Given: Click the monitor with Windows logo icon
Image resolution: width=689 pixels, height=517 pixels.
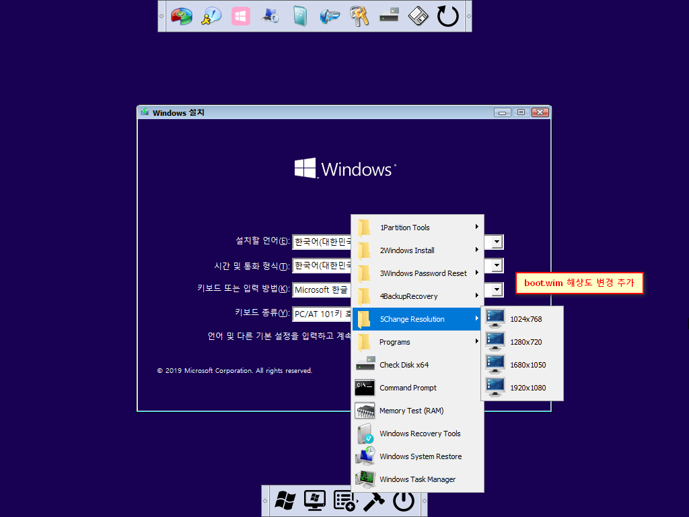Looking at the screenshot, I should pyautogui.click(x=315, y=501).
